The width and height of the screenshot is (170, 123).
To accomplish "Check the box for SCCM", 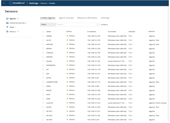I will pos(43,107).
